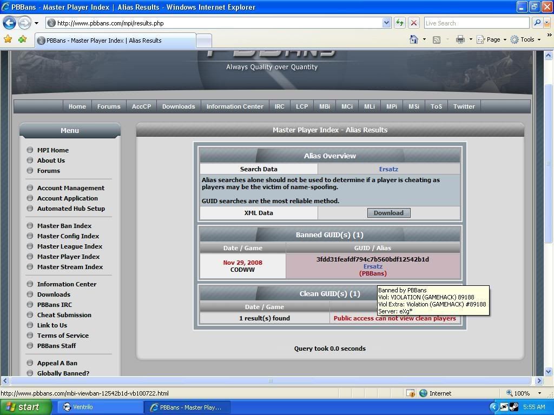This screenshot has height=415, width=554.
Task: Click the Twitter navigation link
Action: point(464,106)
